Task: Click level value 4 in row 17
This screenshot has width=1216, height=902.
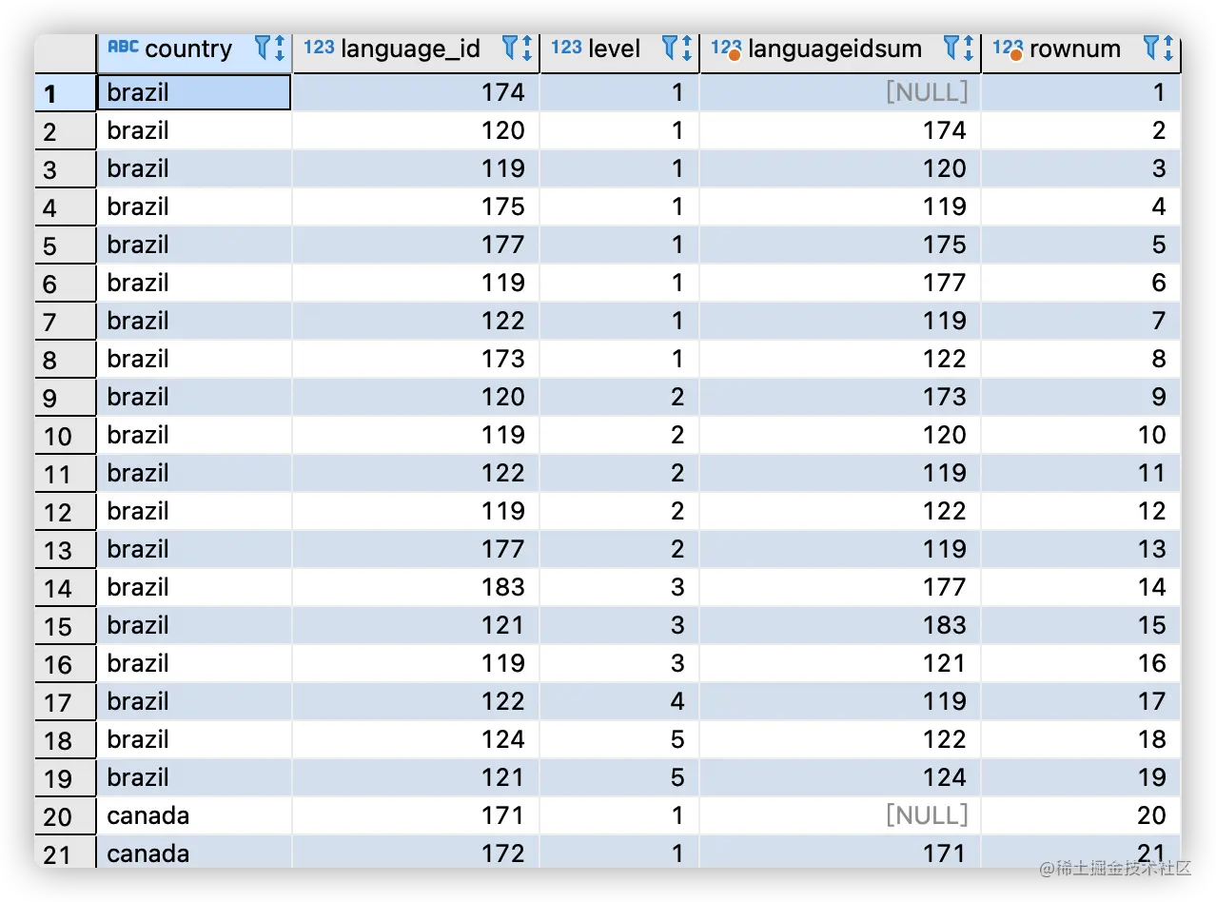Action: click(x=619, y=701)
